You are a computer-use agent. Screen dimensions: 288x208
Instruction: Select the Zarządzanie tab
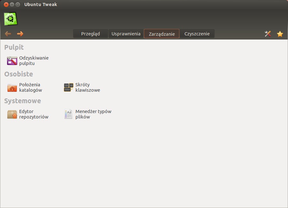tap(162, 34)
